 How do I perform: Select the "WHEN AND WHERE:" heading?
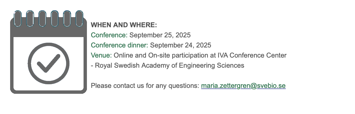[x=124, y=25]
